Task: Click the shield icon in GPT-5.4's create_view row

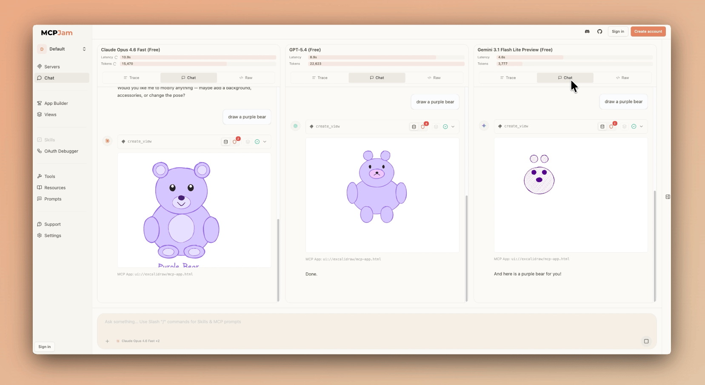Action: tap(423, 126)
